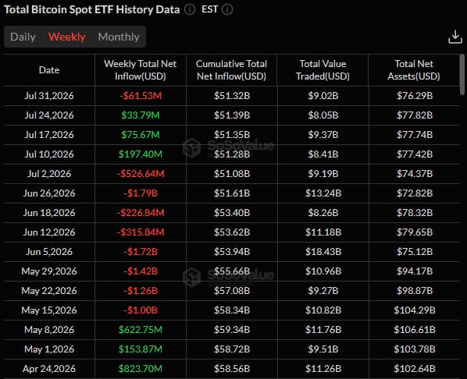Click the -$1.00B weekly inflow value
The width and height of the screenshot is (467, 379).
coord(141,310)
